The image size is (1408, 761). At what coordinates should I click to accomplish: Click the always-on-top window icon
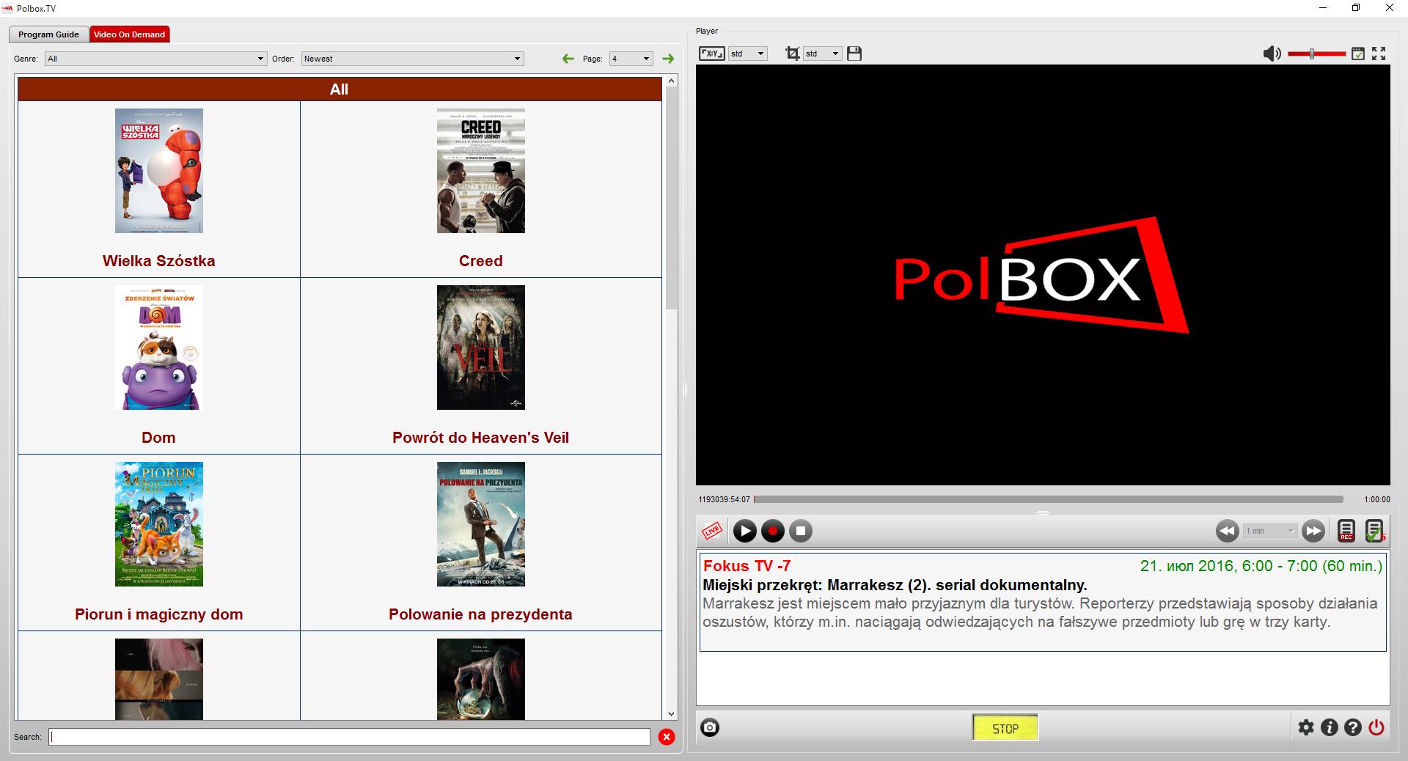pos(1358,54)
